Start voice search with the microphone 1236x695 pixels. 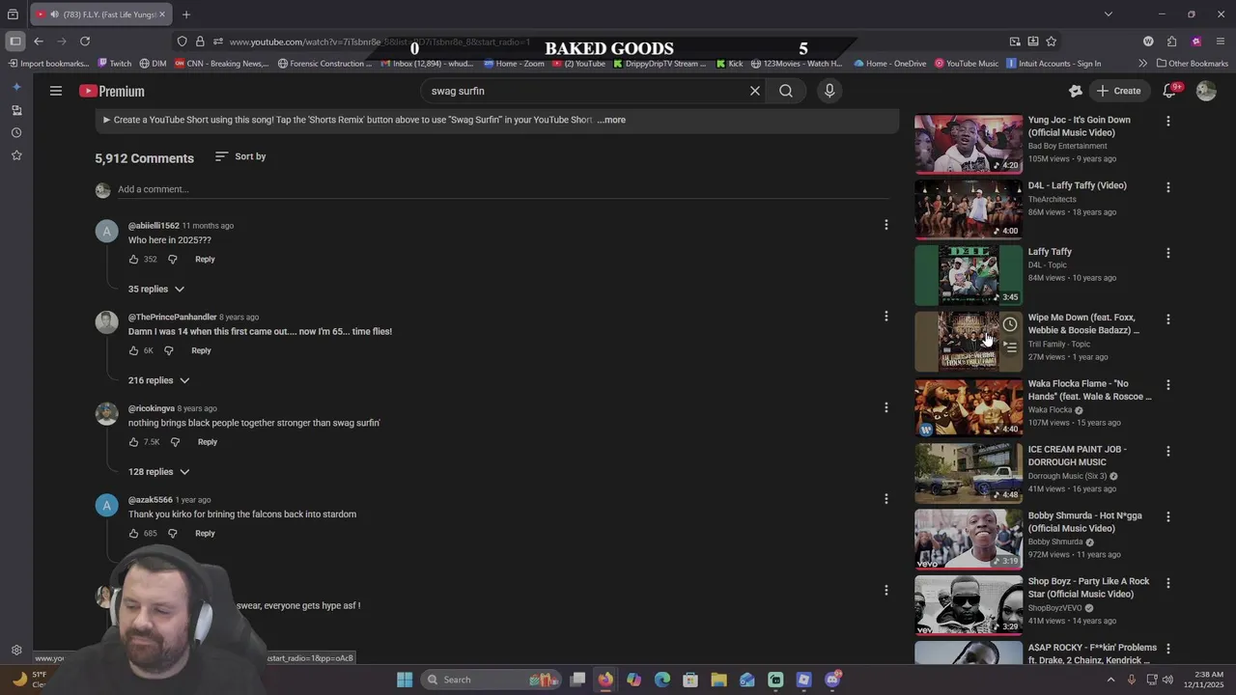click(829, 91)
